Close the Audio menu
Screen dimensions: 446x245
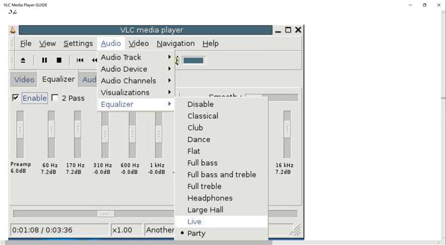(x=111, y=43)
